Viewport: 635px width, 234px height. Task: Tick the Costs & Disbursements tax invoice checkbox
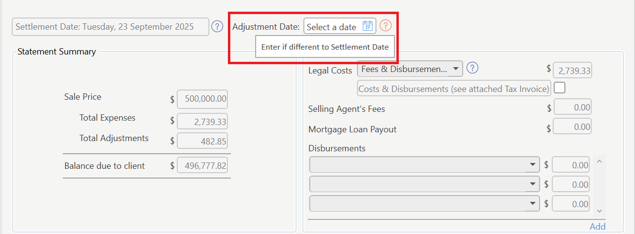pyautogui.click(x=560, y=88)
